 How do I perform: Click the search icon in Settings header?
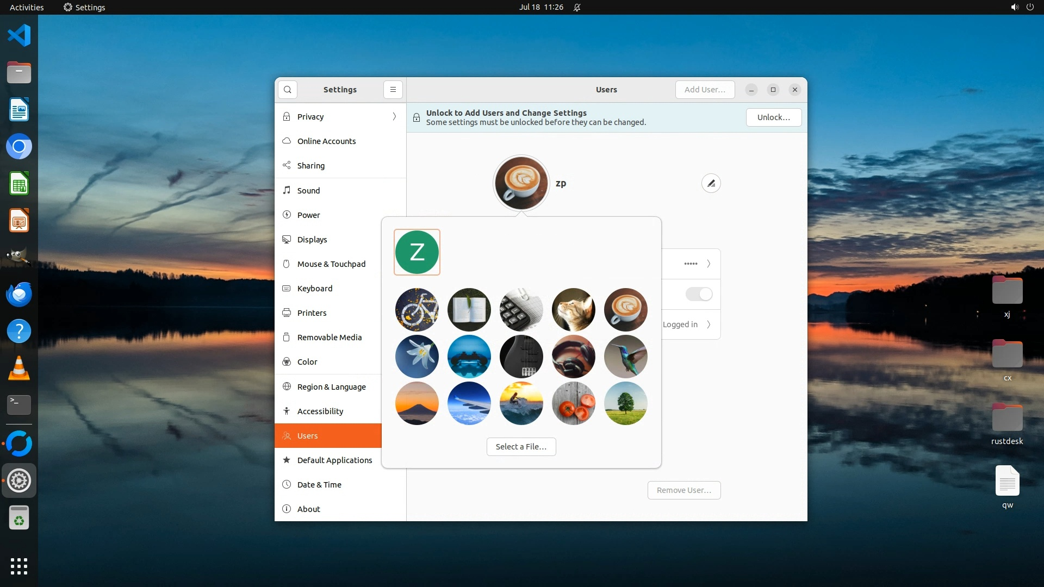point(288,90)
